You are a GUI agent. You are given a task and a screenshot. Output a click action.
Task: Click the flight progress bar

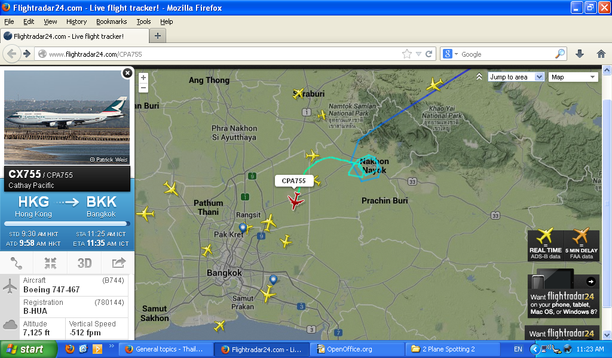[67, 224]
